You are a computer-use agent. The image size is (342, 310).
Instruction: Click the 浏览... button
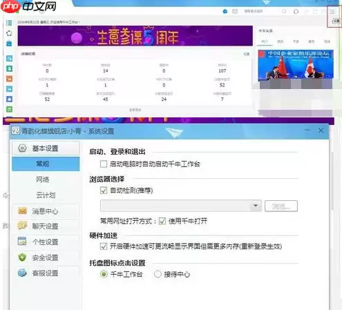click(281, 206)
